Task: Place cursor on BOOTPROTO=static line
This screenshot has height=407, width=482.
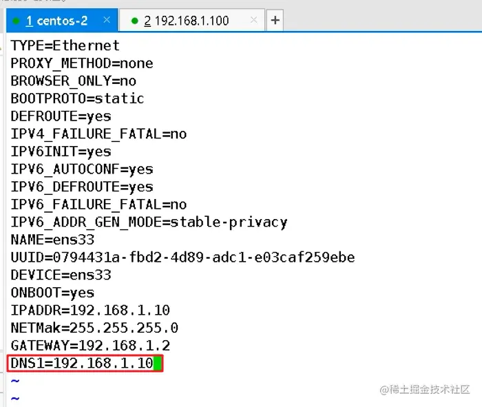Action: [x=77, y=98]
